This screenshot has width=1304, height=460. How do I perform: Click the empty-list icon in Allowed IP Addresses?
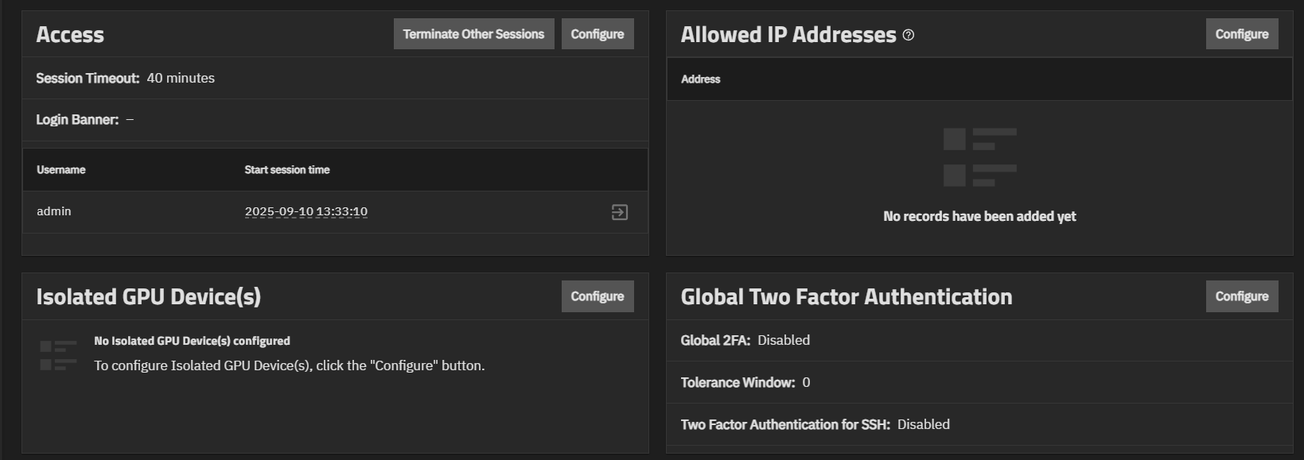pos(979,157)
